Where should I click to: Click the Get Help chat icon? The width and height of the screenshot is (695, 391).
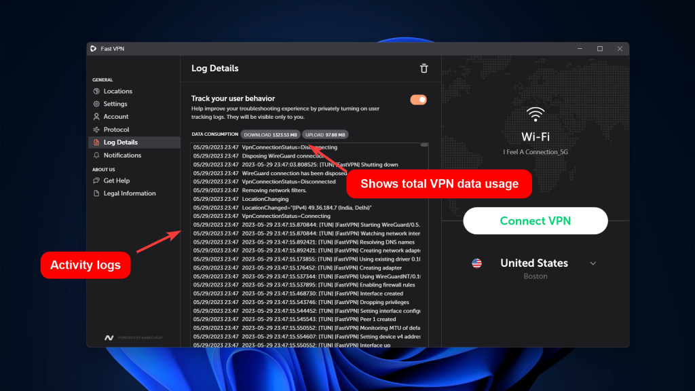coord(96,181)
